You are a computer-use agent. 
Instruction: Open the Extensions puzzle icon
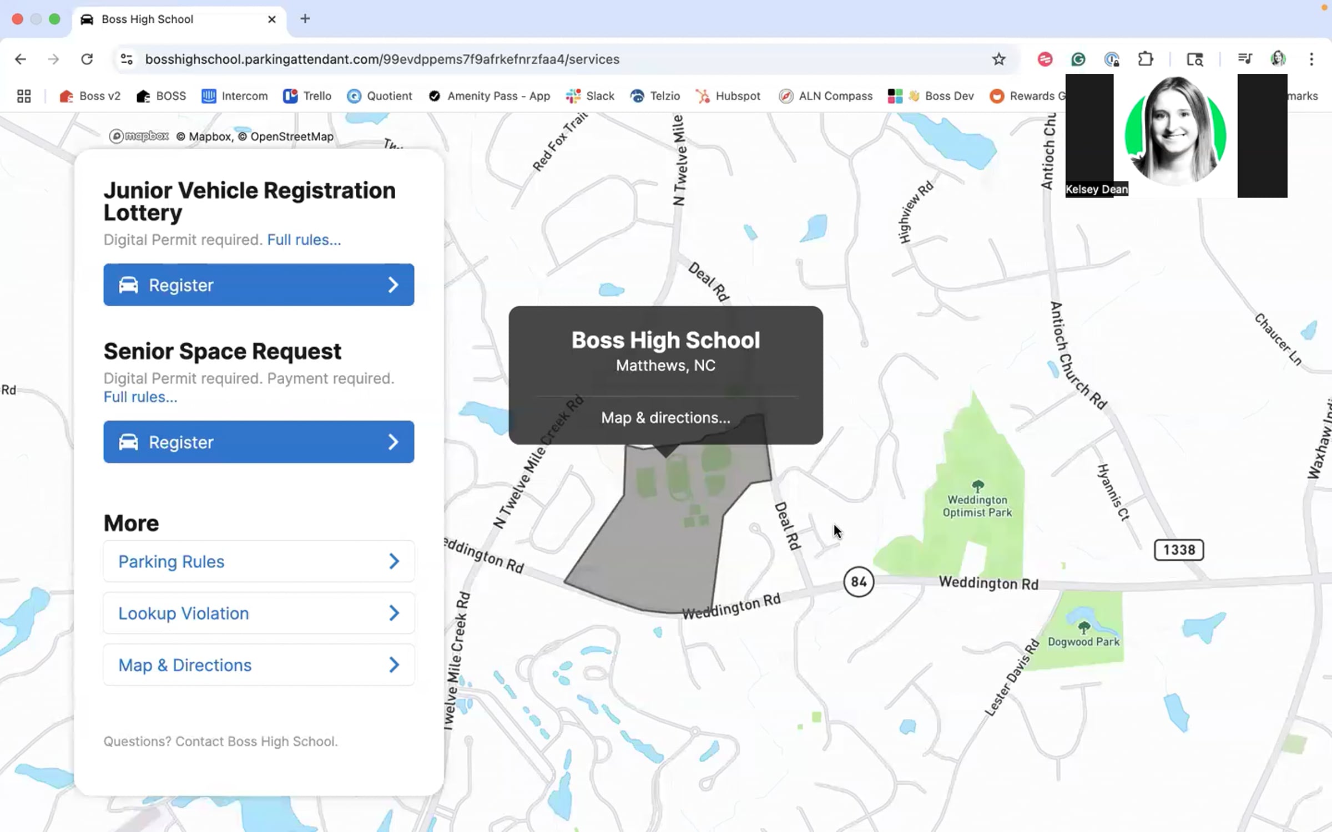1146,59
